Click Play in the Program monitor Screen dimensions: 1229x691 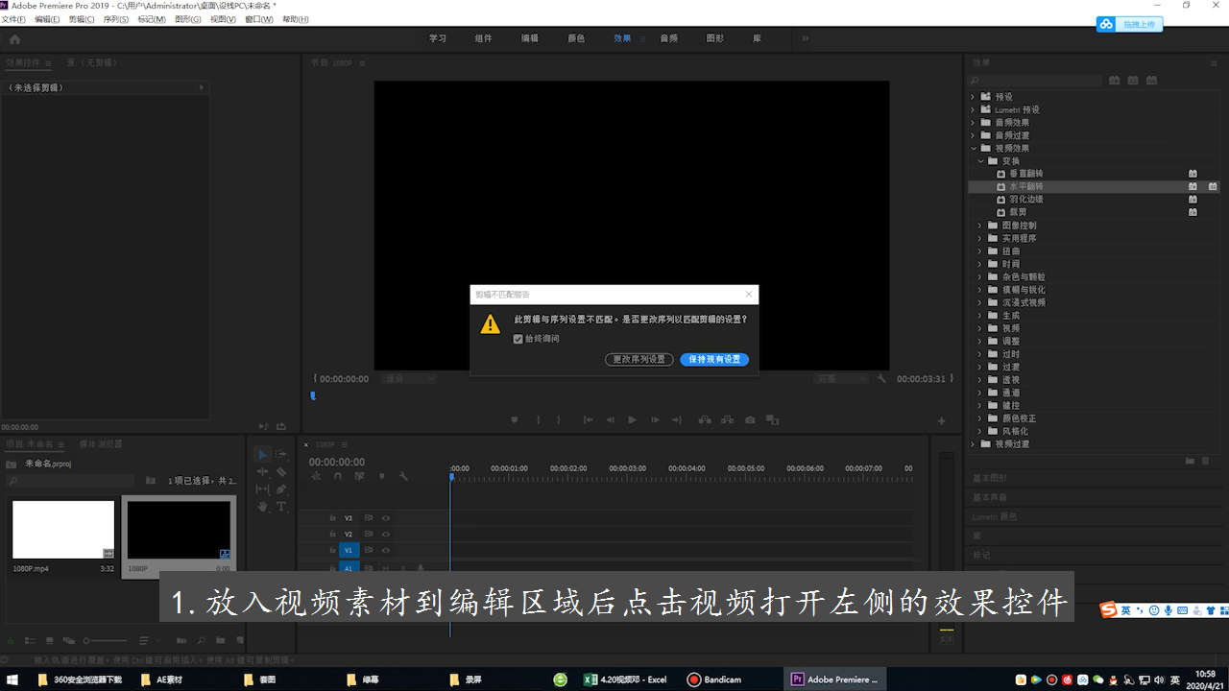pos(632,419)
